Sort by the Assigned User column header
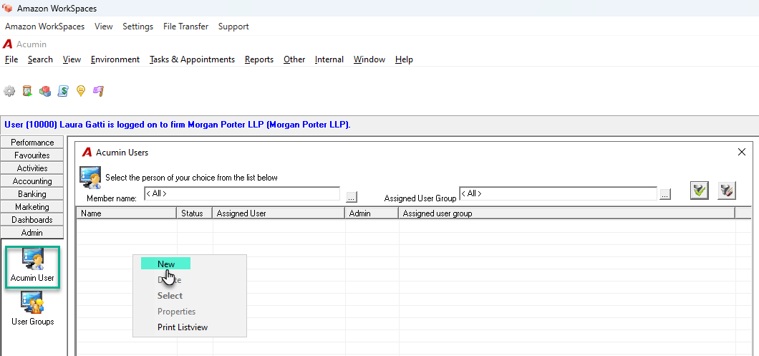Image resolution: width=759 pixels, height=356 pixels. [279, 213]
